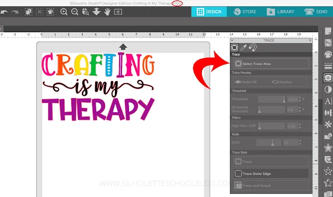Viewport: 333px width, 197px height.
Task: Open the STORE tab
Action: point(245,11)
